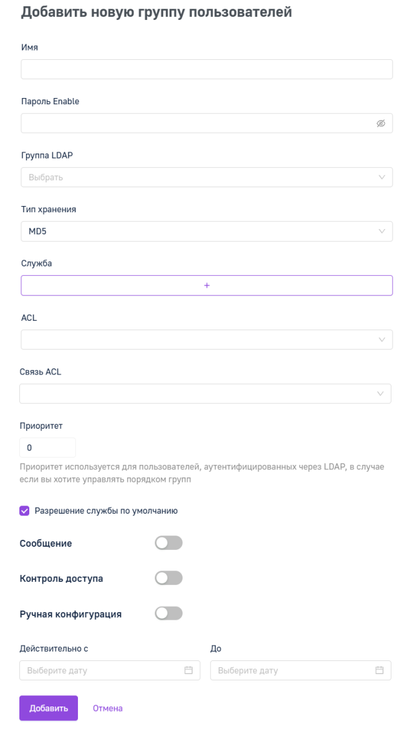This screenshot has height=749, width=407.
Task: Open calendar icon for Действительно с date
Action: coord(188,670)
